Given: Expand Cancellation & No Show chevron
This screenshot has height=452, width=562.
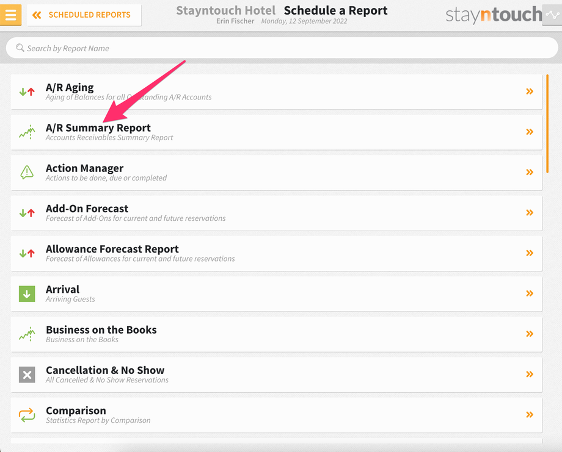Looking at the screenshot, I should point(530,375).
